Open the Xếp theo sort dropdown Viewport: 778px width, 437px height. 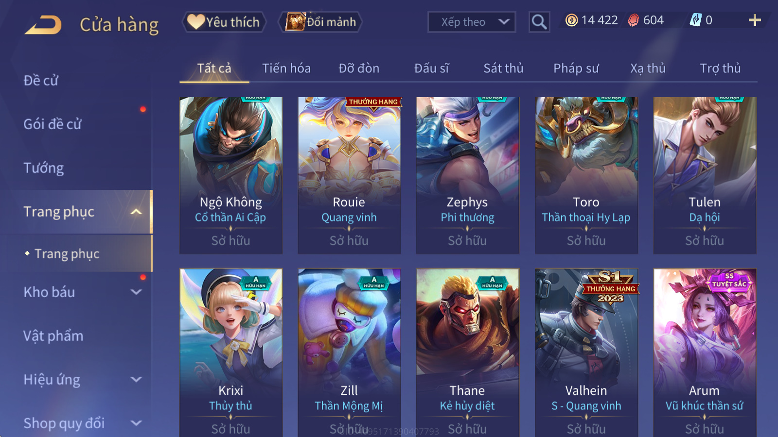tap(472, 22)
